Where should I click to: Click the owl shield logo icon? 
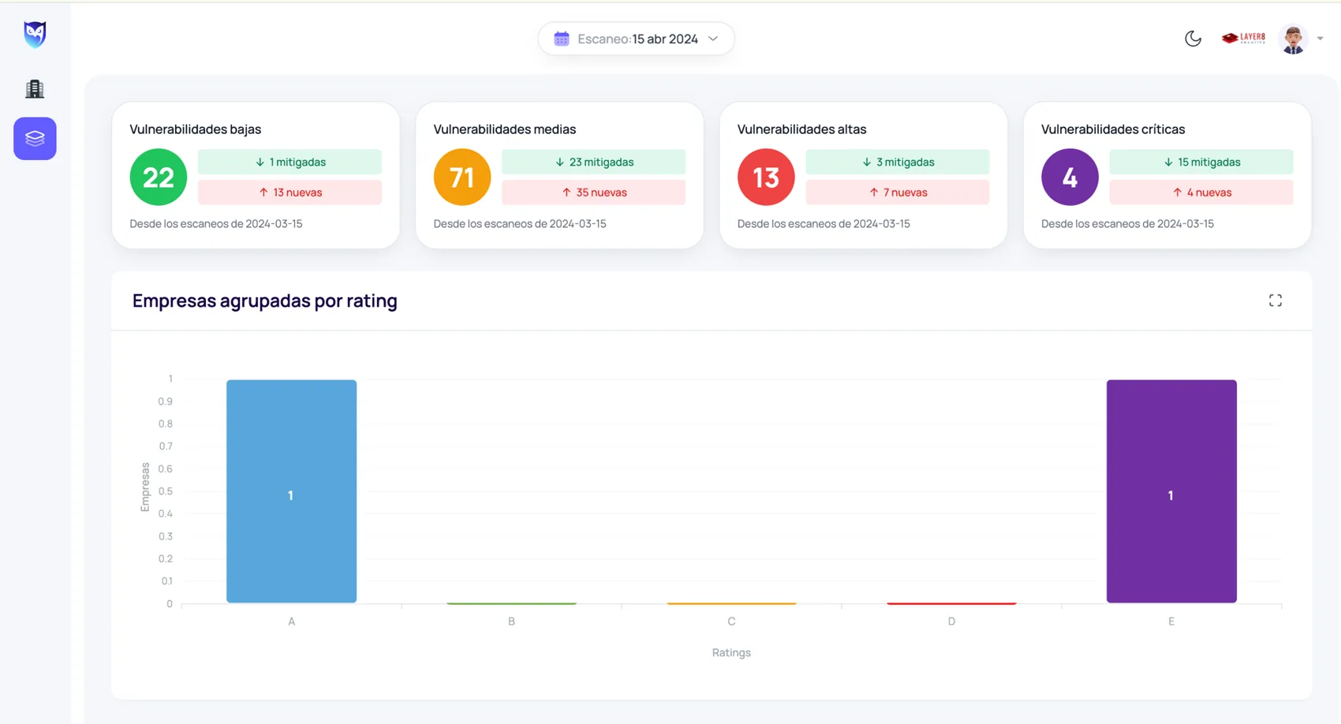coord(35,35)
